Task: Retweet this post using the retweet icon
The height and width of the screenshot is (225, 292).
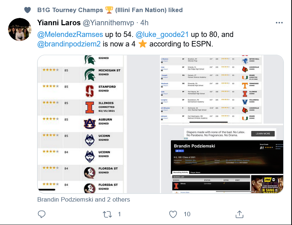Action: pos(107,214)
